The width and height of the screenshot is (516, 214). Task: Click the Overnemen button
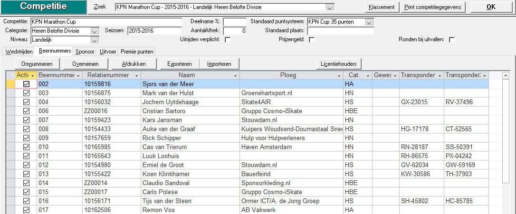click(x=86, y=64)
